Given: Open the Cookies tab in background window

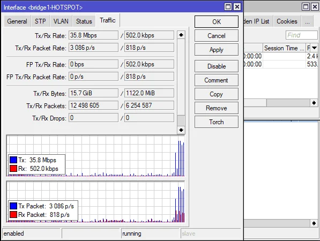Looking at the screenshot, I should (x=287, y=21).
